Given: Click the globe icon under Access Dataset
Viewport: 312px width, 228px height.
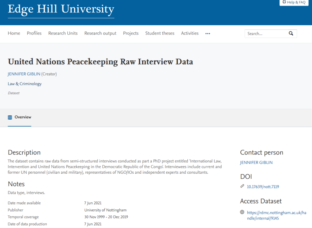Looking at the screenshot, I should [242, 212].
